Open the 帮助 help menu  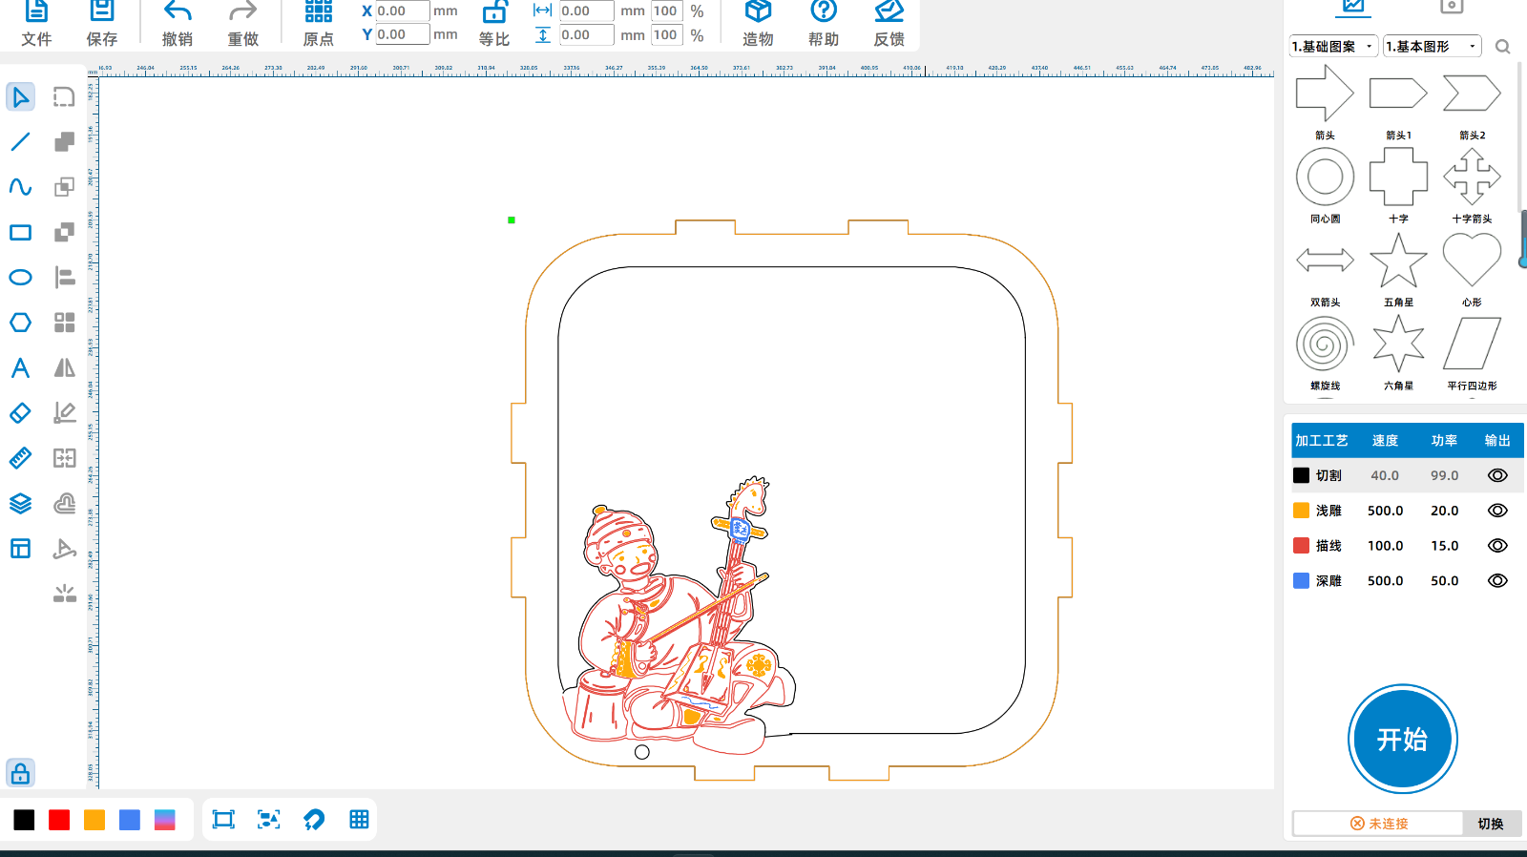tap(823, 23)
